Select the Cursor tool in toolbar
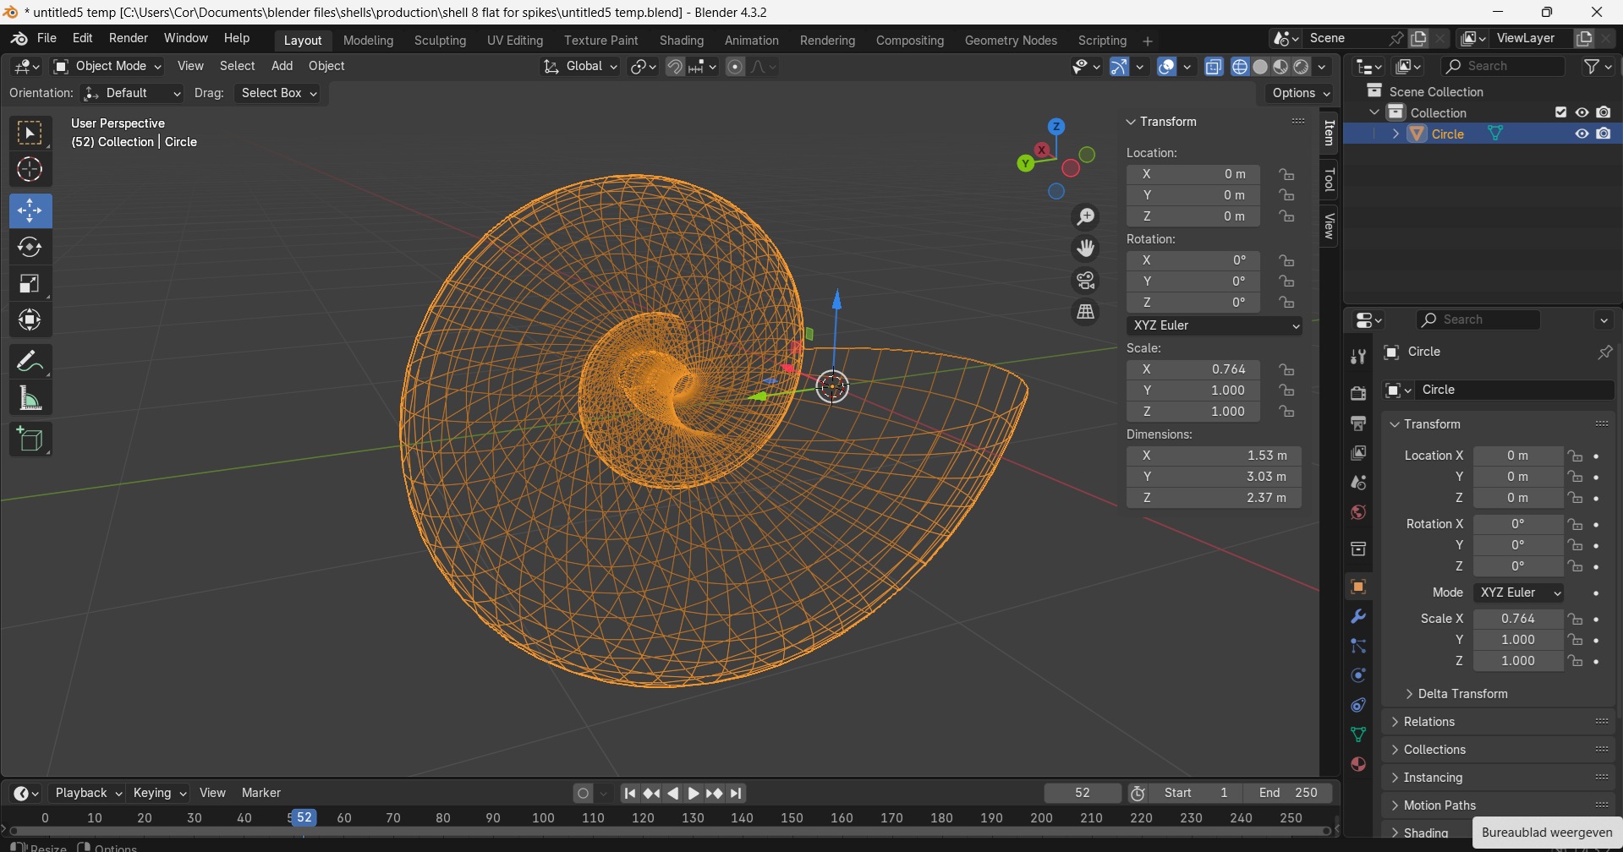Image resolution: width=1623 pixels, height=852 pixels. tap(30, 170)
